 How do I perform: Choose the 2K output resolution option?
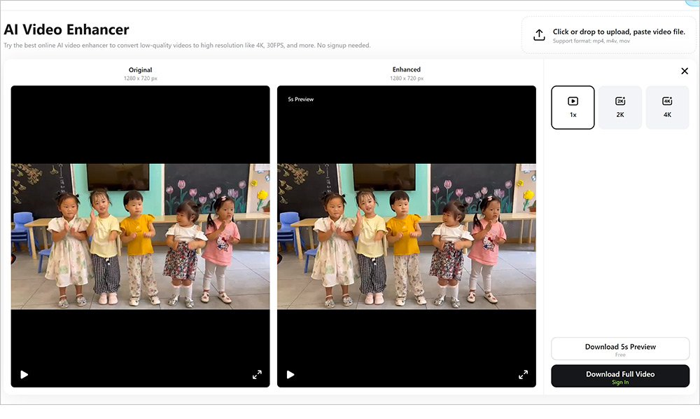pyautogui.click(x=620, y=107)
